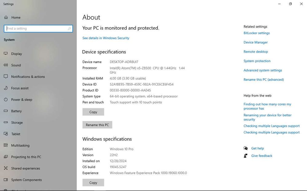Image resolution: width=307 pixels, height=191 pixels.
Task: Click the Touch support with 10 touch points text
Action: pos(136,102)
